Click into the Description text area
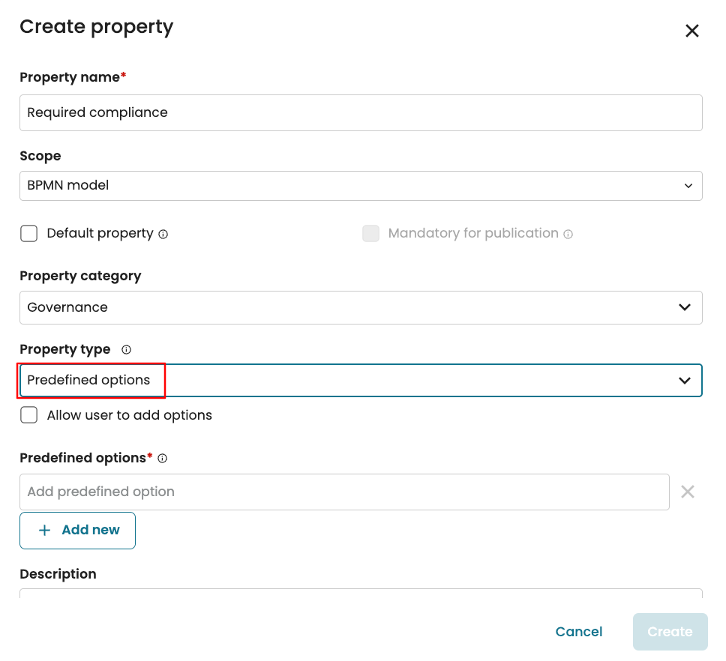Screen dimensions: 726x661 point(360,593)
